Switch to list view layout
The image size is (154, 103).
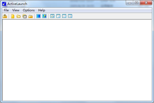64,16
